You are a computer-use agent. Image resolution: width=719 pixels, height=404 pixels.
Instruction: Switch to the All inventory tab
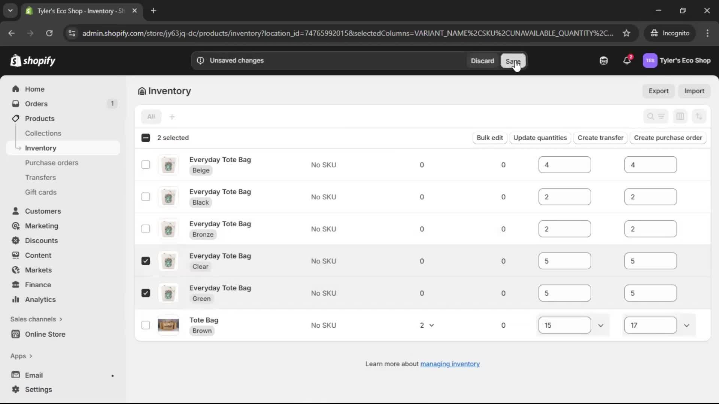151,116
